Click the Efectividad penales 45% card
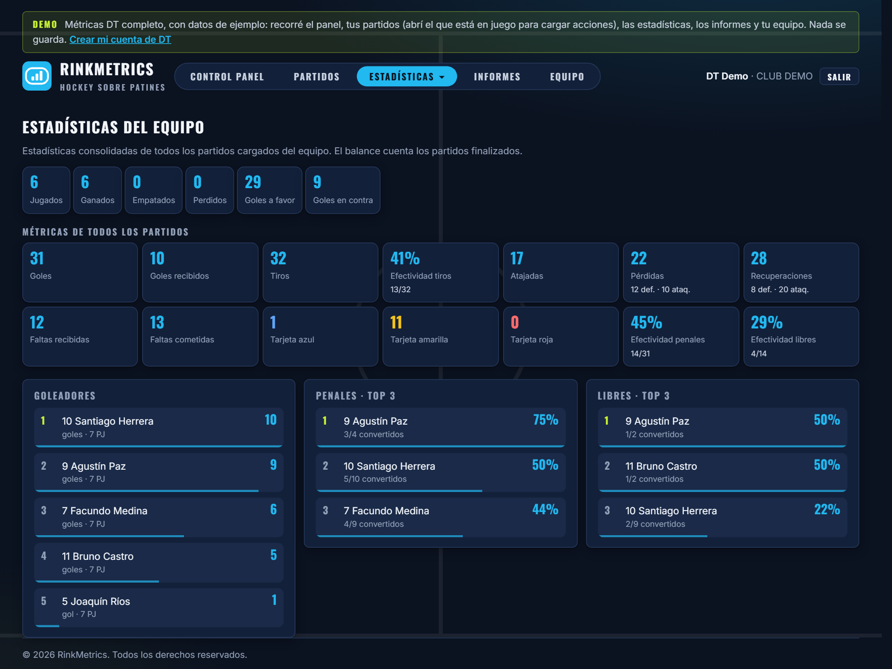 click(x=681, y=336)
